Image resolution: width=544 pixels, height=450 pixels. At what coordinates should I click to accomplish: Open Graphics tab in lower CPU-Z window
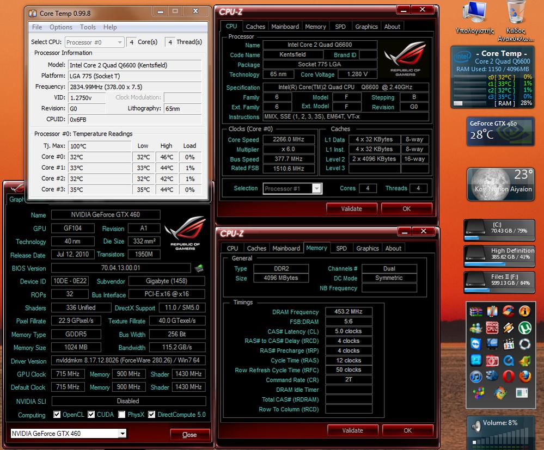click(368, 248)
